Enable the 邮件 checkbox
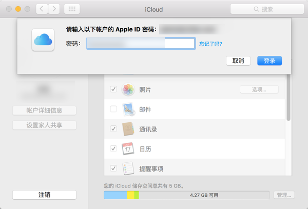Viewport: 308px width, 209px height. pos(113,109)
